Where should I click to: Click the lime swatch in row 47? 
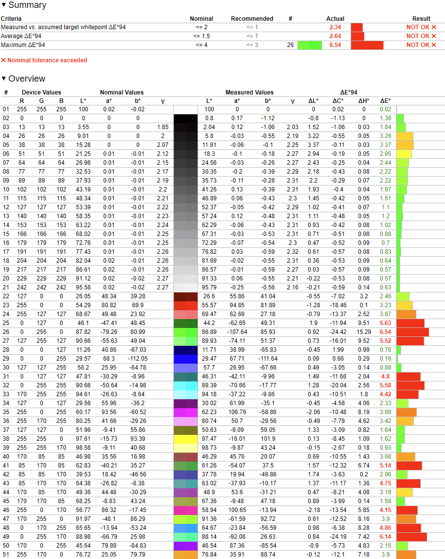[186, 519]
